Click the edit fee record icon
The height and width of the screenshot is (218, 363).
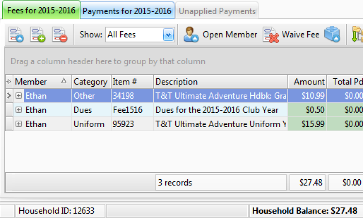(16, 35)
